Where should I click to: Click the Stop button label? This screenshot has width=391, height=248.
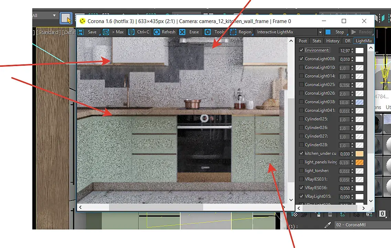(339, 32)
